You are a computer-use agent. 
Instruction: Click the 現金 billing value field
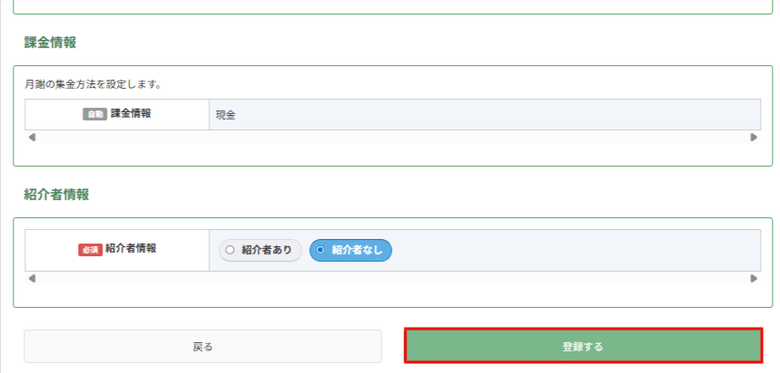[484, 115]
